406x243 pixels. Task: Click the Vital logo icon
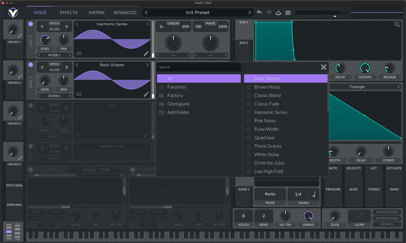[x=13, y=13]
